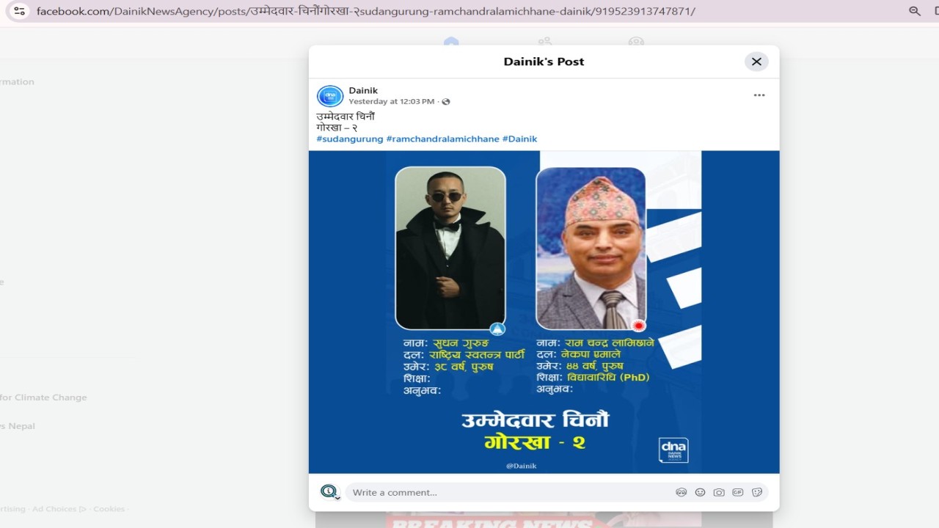This screenshot has width=939, height=528.
Task: Click the public audience globe icon
Action: click(x=446, y=102)
